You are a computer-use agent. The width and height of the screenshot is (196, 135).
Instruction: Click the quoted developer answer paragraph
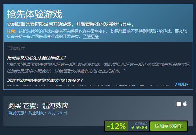pyautogui.click(x=98, y=67)
